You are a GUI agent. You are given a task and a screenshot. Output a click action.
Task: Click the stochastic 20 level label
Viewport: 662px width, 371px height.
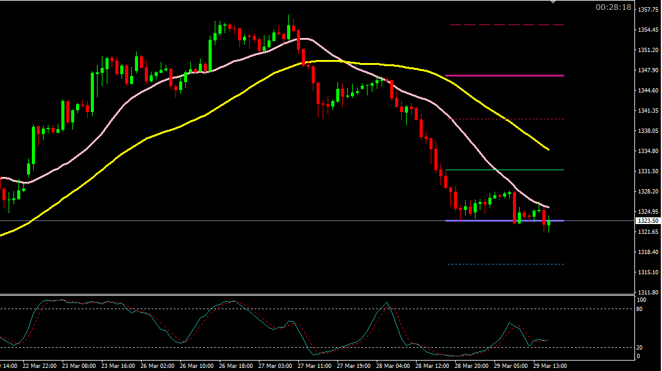(x=641, y=347)
